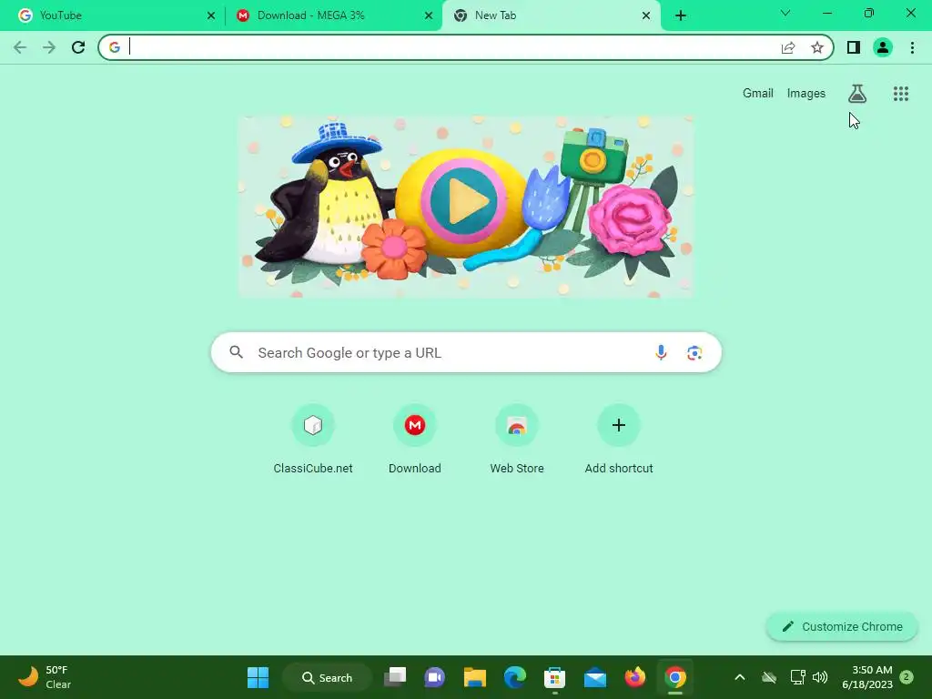
Task: Show hidden system tray icons
Action: click(740, 677)
